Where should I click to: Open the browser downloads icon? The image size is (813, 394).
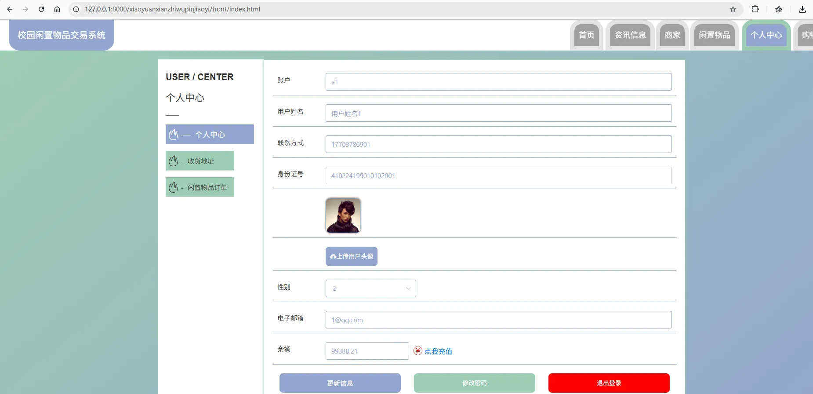point(802,9)
